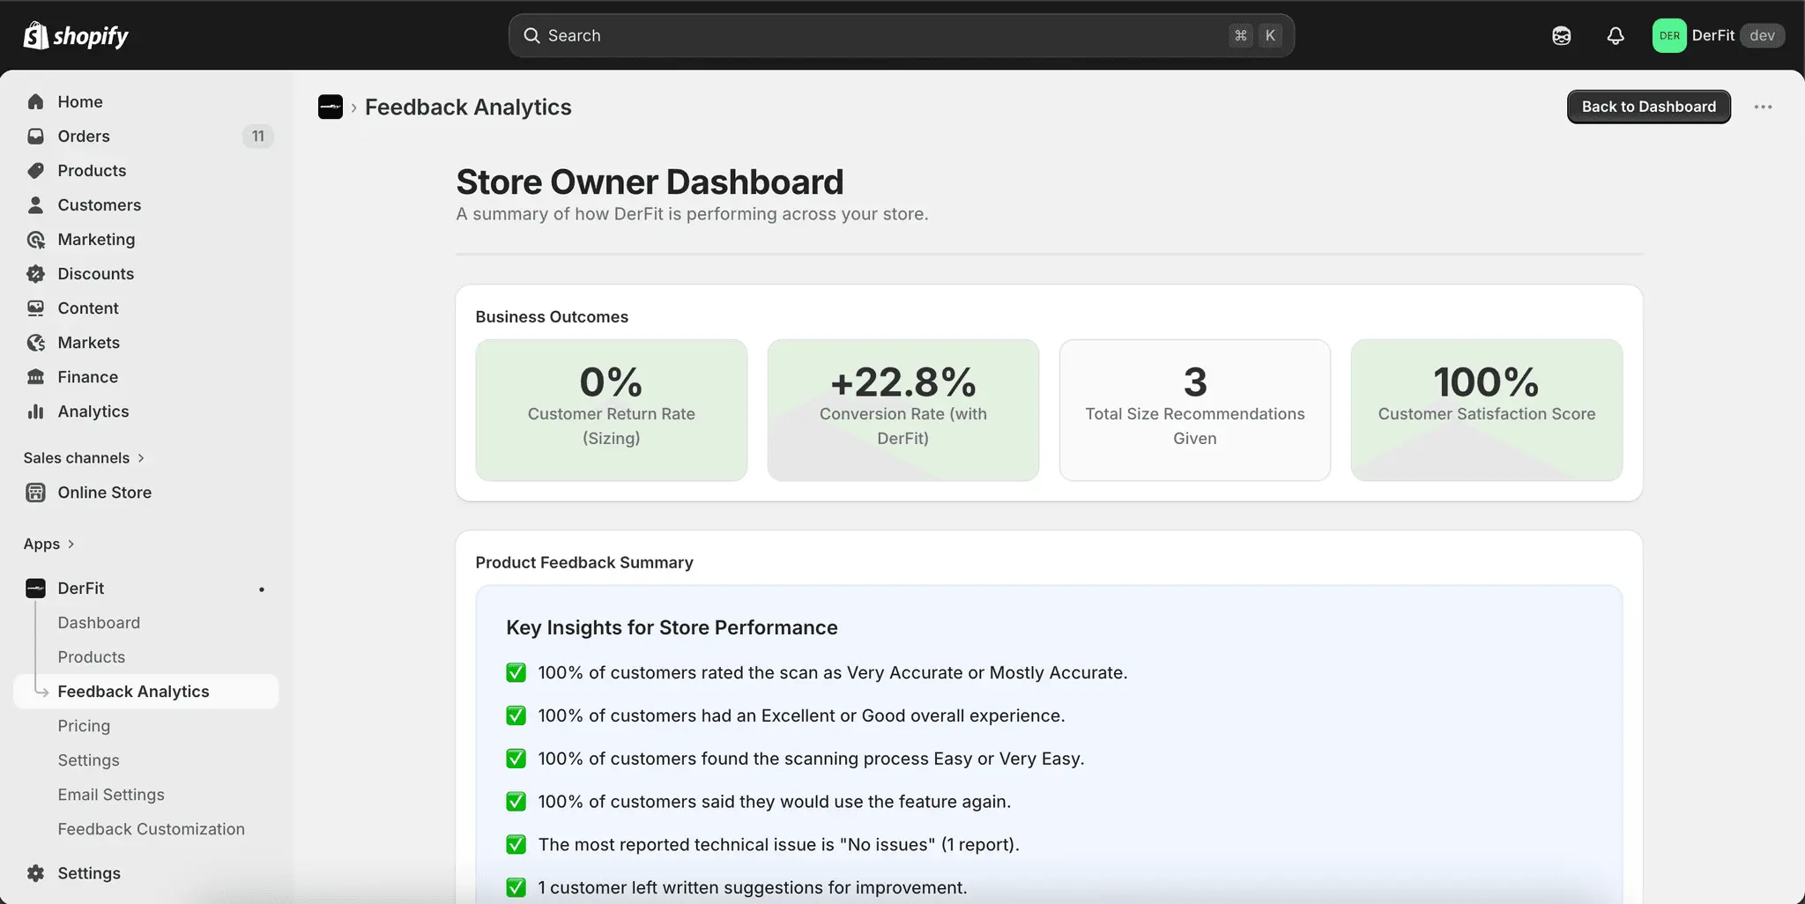The image size is (1805, 904).
Task: Click the DerFit app name in sidebar
Action: tap(81, 588)
